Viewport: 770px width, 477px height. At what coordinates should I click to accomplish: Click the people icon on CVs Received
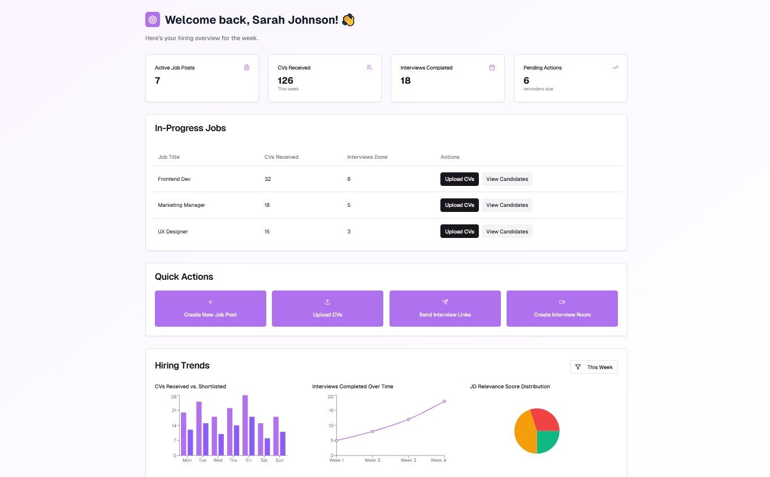click(x=369, y=67)
